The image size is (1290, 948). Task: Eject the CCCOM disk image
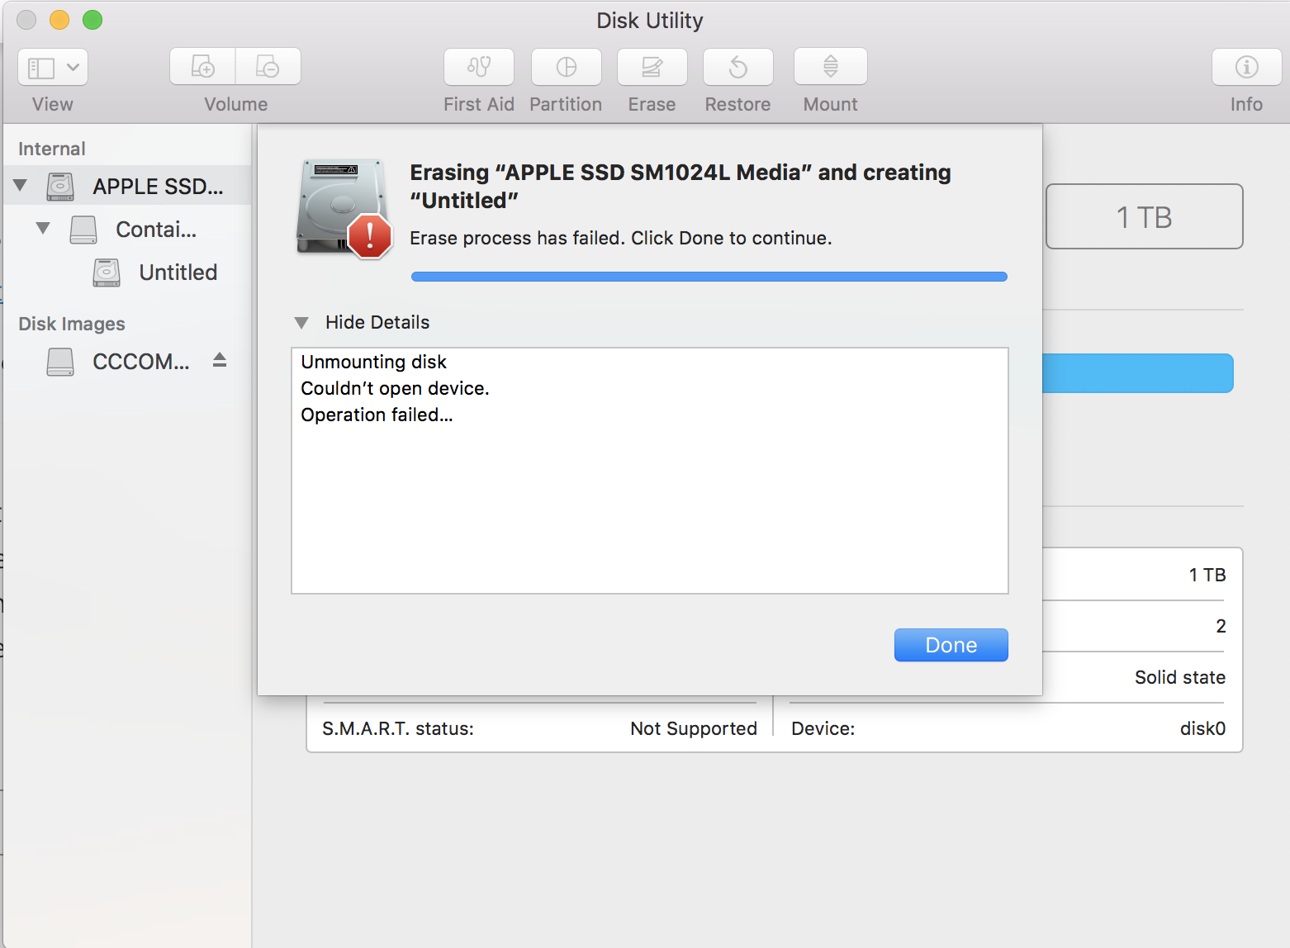click(220, 360)
